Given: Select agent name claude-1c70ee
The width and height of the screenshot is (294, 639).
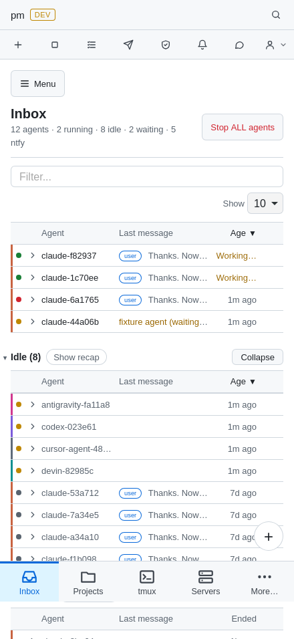Looking at the screenshot, I should click(x=69, y=278).
